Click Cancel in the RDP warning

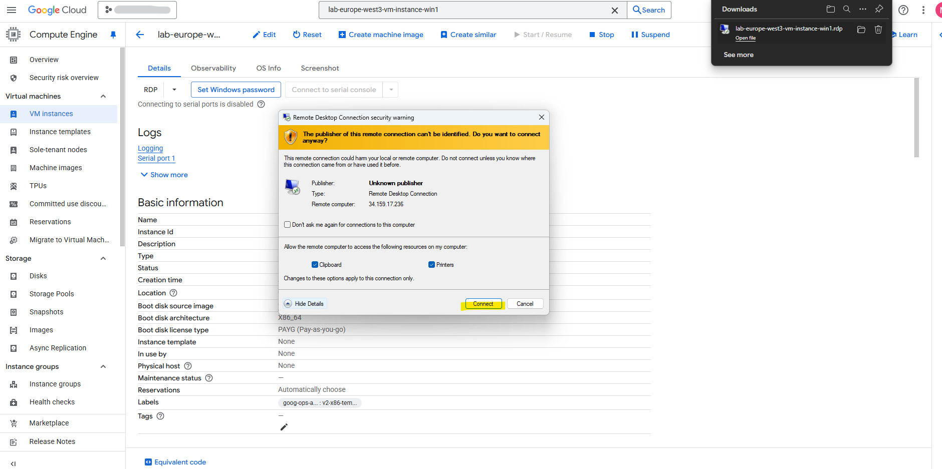pyautogui.click(x=525, y=304)
